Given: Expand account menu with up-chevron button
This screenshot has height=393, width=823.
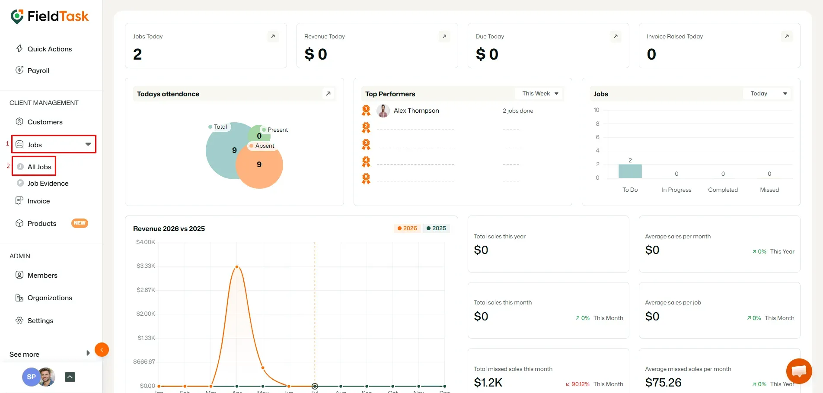Looking at the screenshot, I should tap(70, 377).
